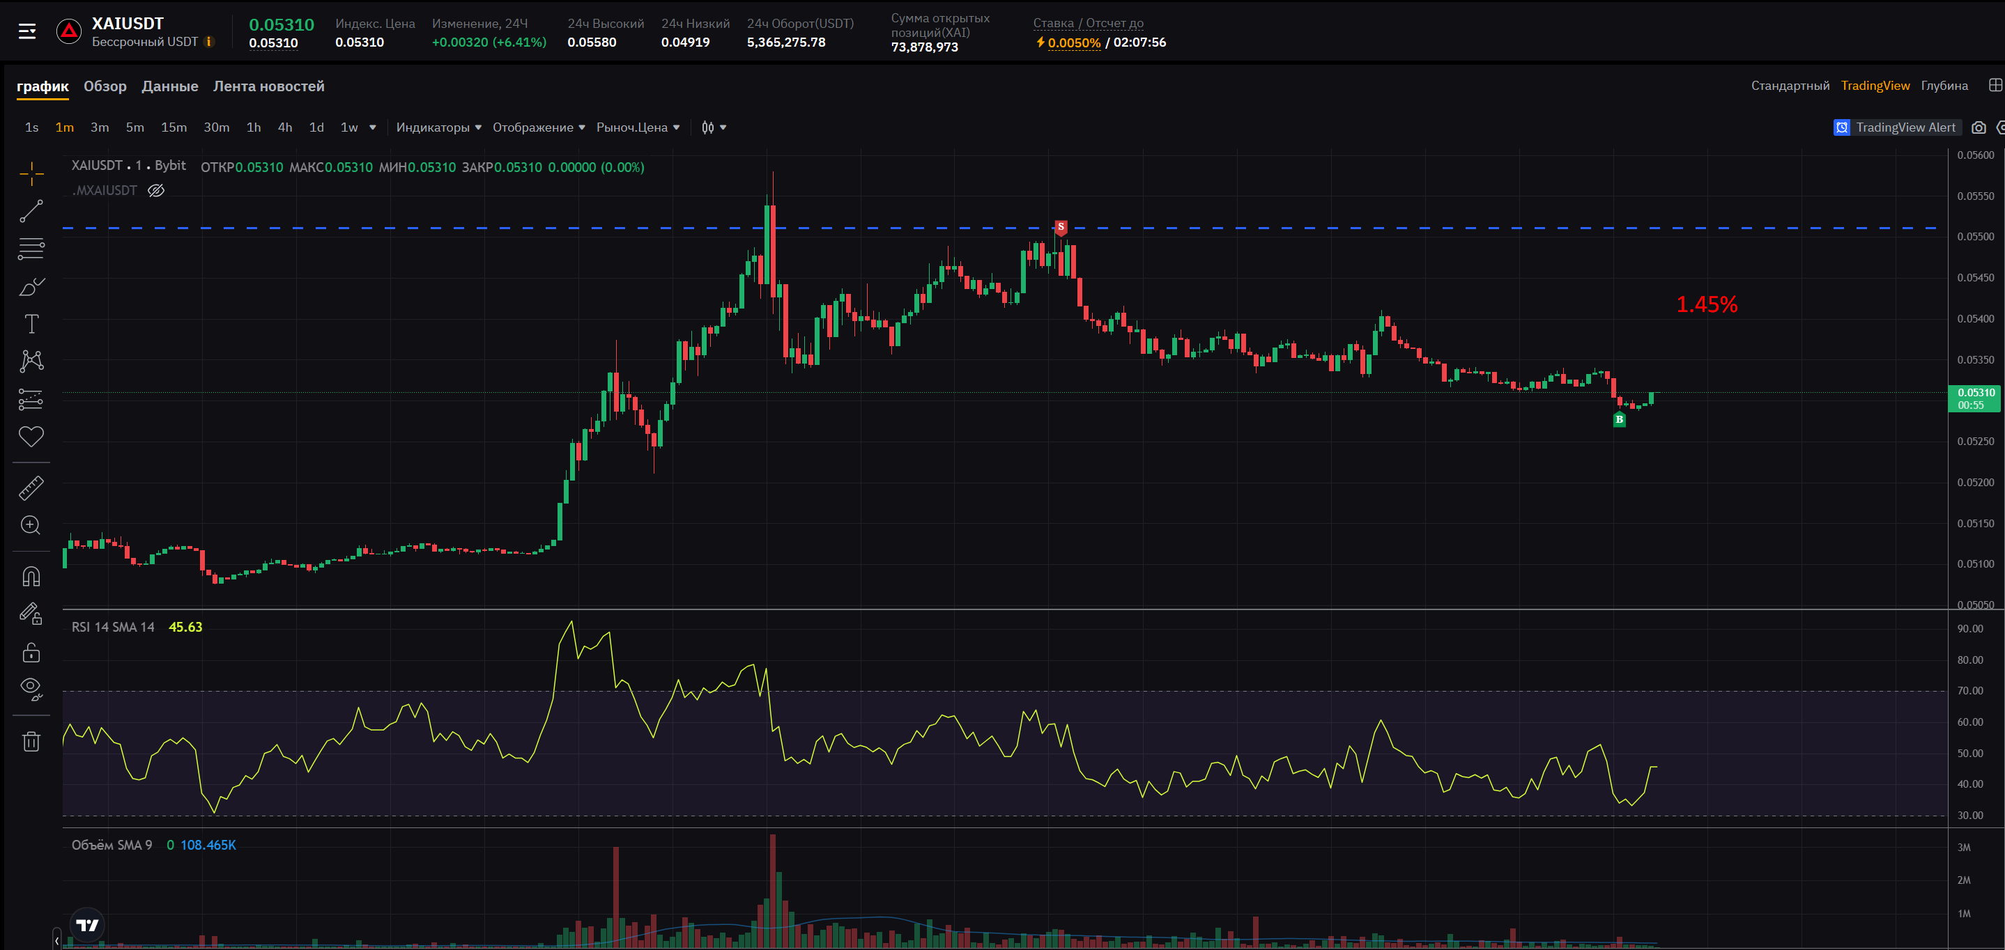This screenshot has height=950, width=2005.
Task: Toggle visibility of .MXAIUSDT series
Action: coord(156,191)
